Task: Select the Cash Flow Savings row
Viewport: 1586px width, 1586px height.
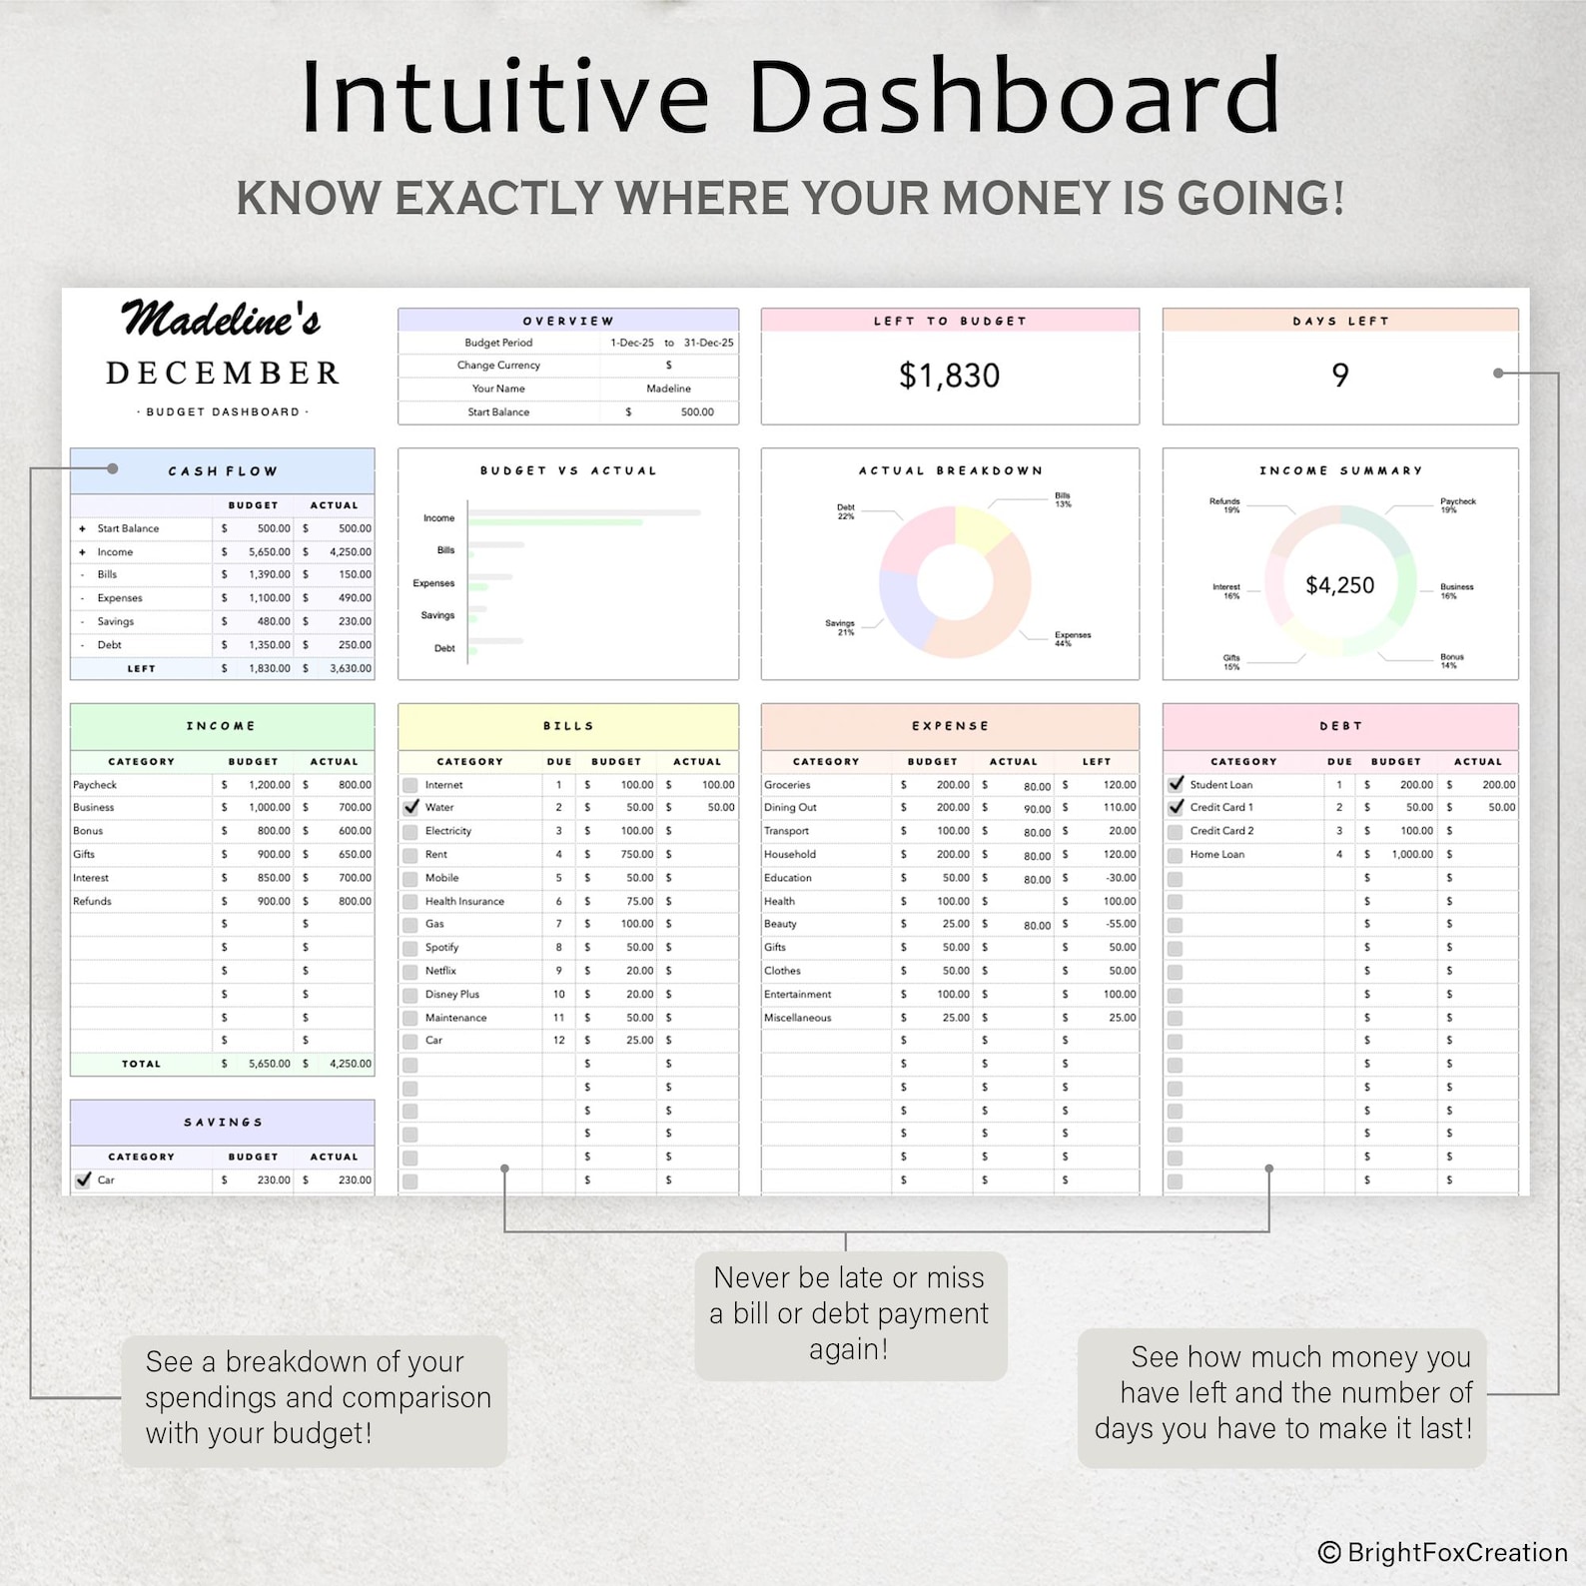Action: pyautogui.click(x=223, y=621)
